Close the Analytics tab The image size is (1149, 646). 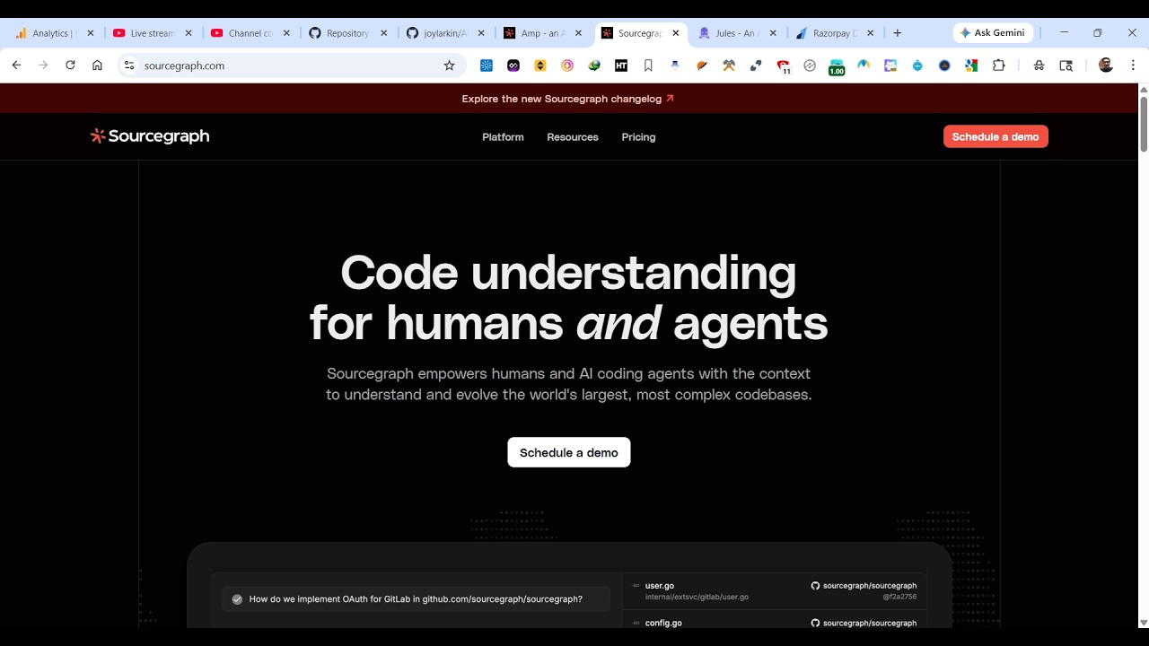pos(90,33)
